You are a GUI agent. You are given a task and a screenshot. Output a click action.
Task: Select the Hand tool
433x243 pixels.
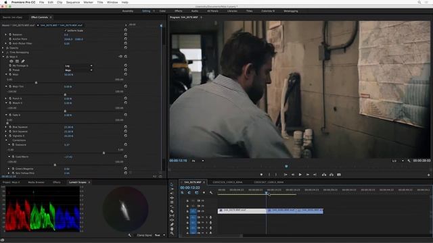point(172,229)
